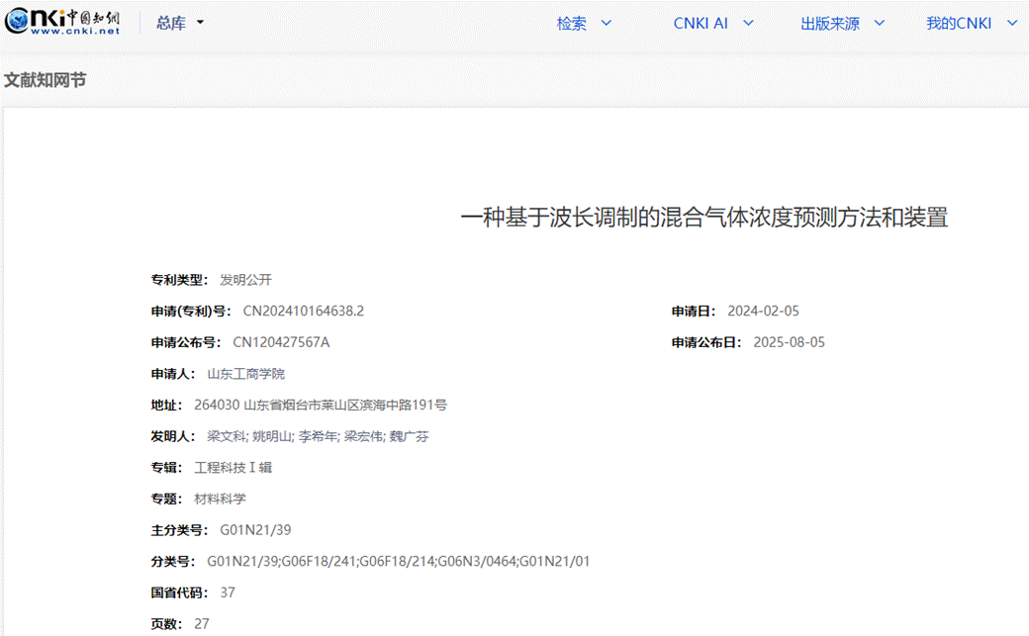Open inventor 李希年 profile
Image resolution: width=1029 pixels, height=636 pixels.
point(318,436)
